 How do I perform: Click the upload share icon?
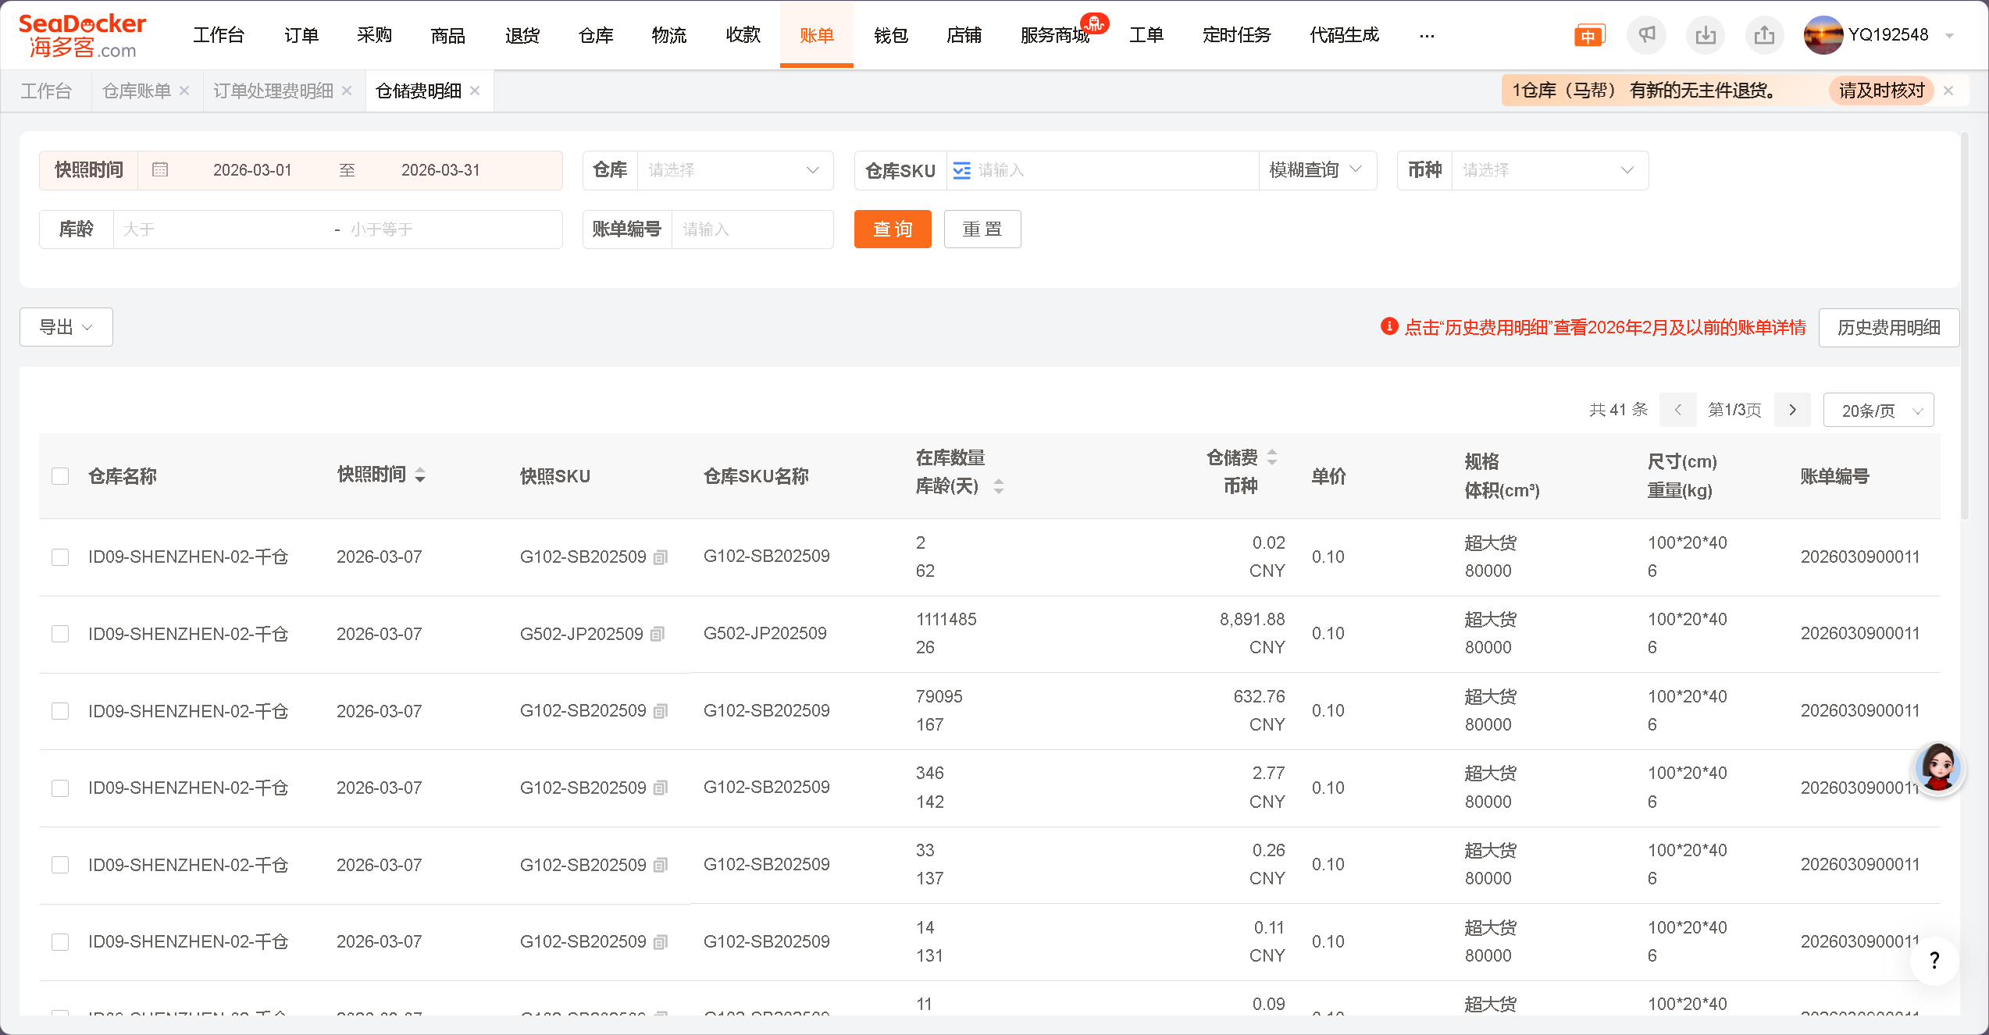point(1764,35)
